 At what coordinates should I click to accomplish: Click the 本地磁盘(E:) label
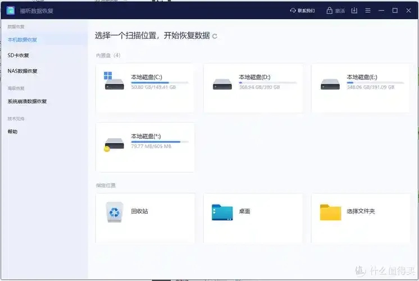coord(362,77)
